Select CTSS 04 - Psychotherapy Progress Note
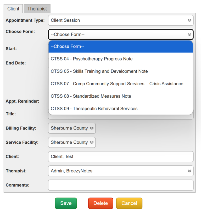This screenshot has height=213, width=201. click(x=121, y=59)
